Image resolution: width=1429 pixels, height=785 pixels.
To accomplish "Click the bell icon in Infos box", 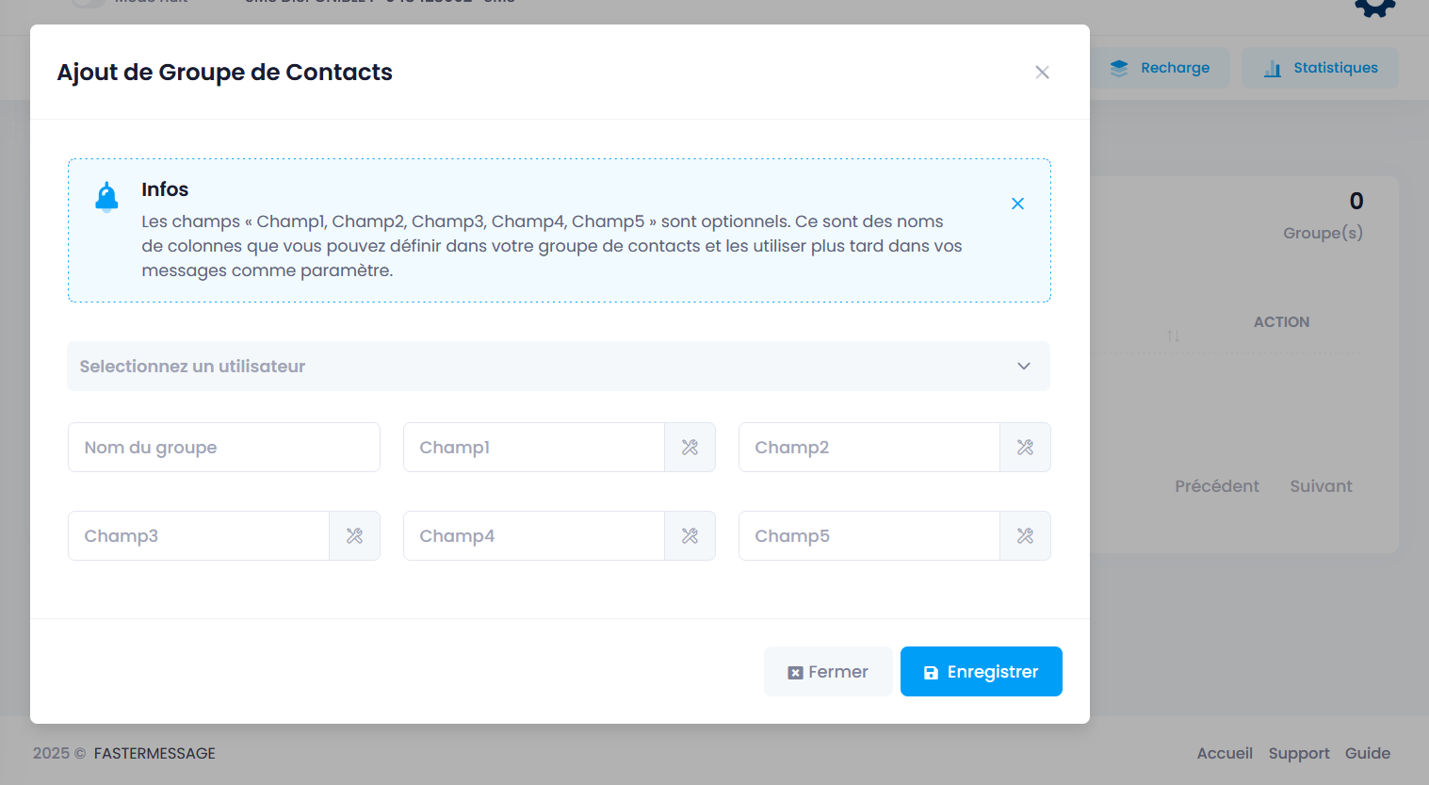I will (107, 196).
